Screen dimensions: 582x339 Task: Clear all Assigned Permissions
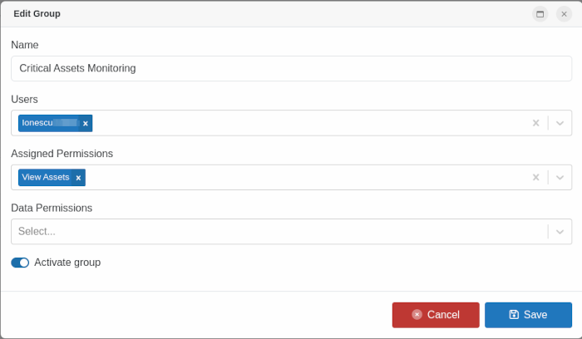(x=535, y=177)
